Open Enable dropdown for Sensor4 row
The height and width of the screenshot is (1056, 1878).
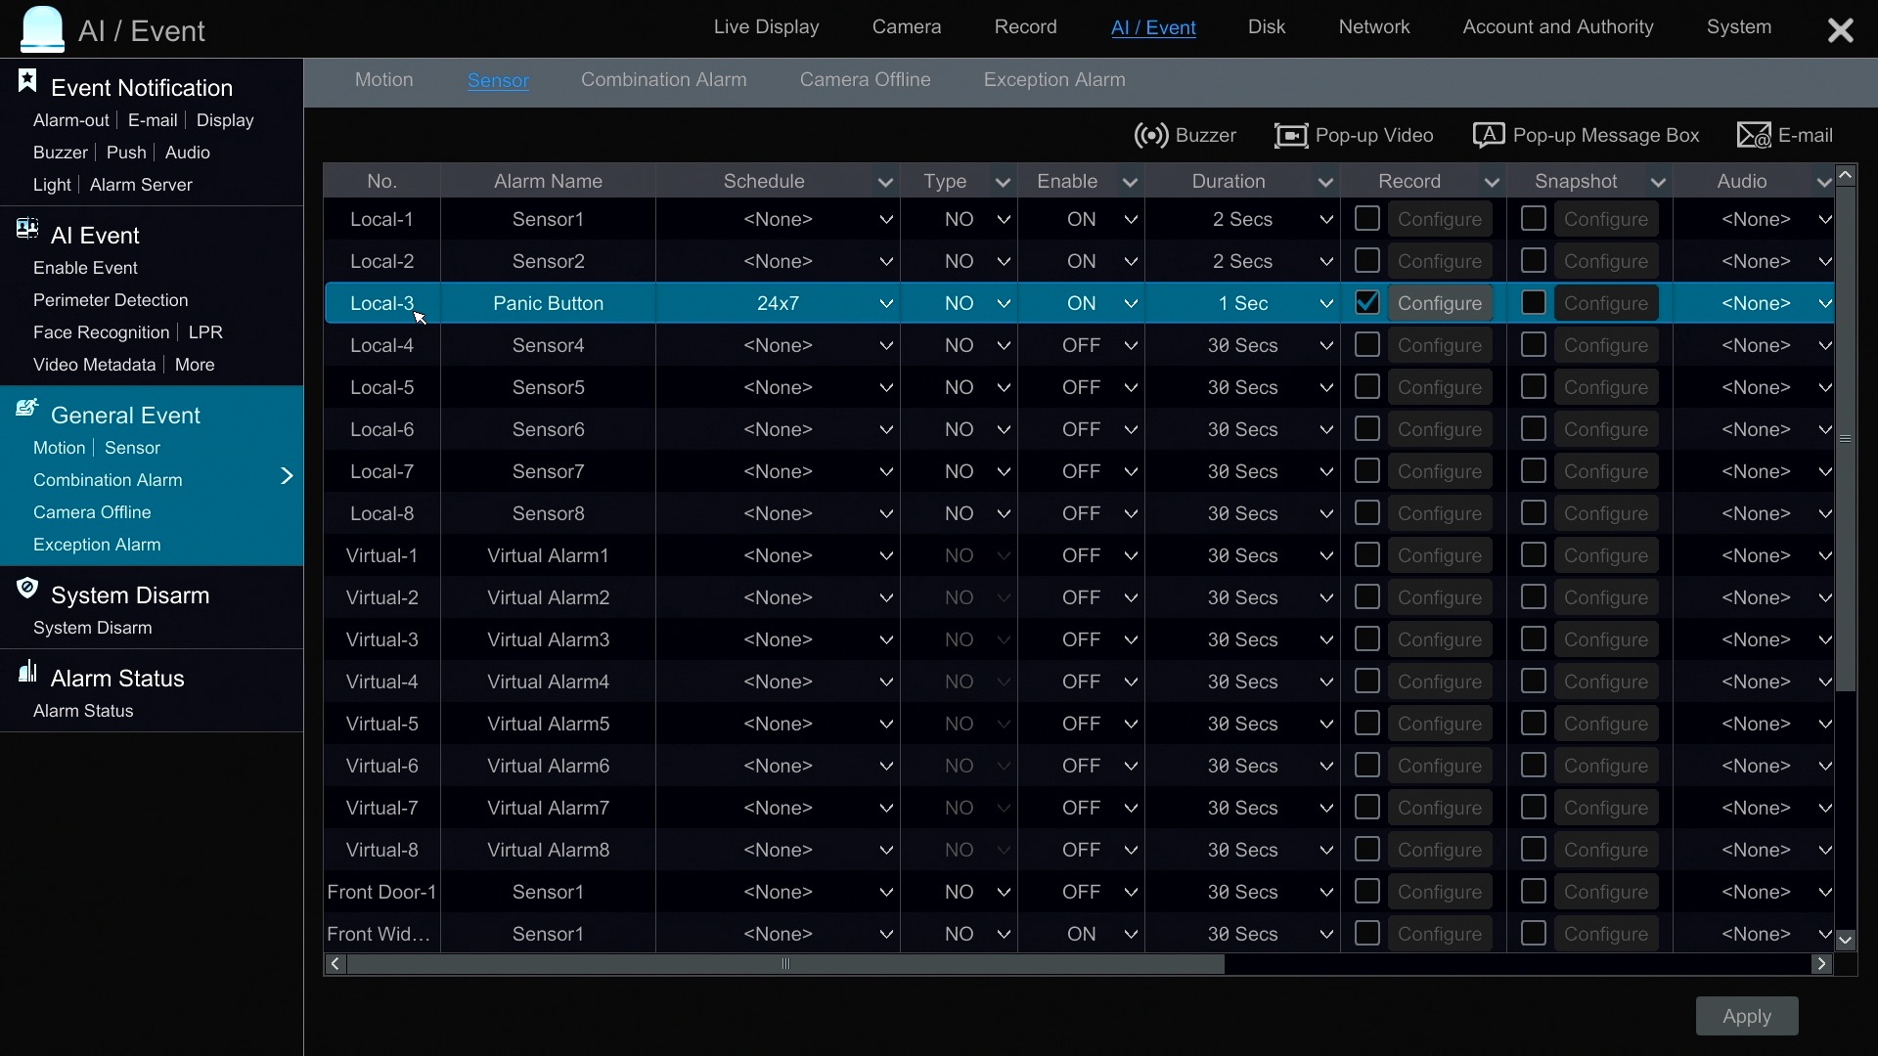[1130, 345]
